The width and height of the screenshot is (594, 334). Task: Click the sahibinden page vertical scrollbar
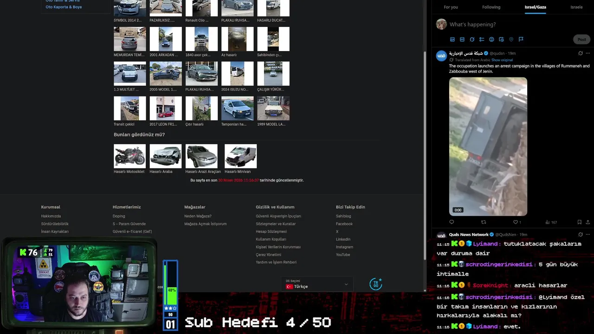coord(425,155)
